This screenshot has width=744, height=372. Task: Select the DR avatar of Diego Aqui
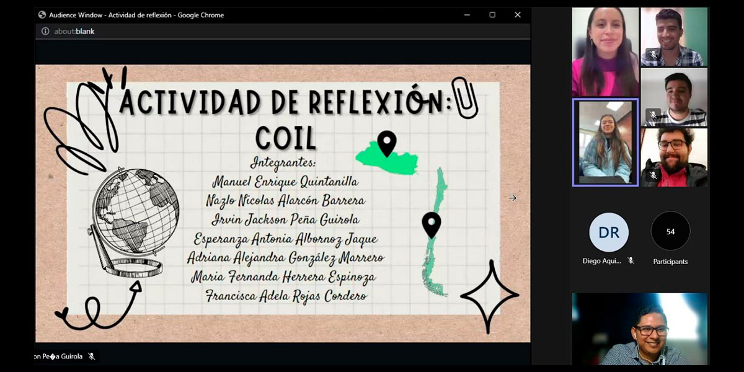tap(608, 232)
